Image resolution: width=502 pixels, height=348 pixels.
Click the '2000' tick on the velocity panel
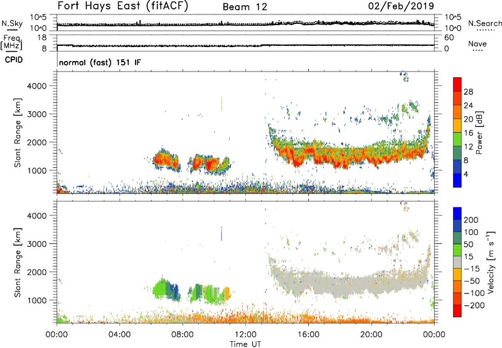[37, 272]
